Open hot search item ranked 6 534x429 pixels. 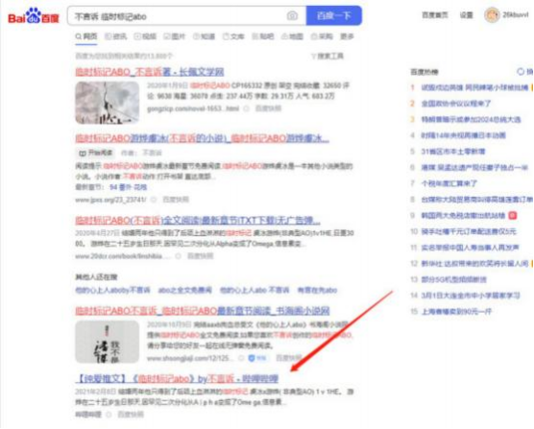474,167
